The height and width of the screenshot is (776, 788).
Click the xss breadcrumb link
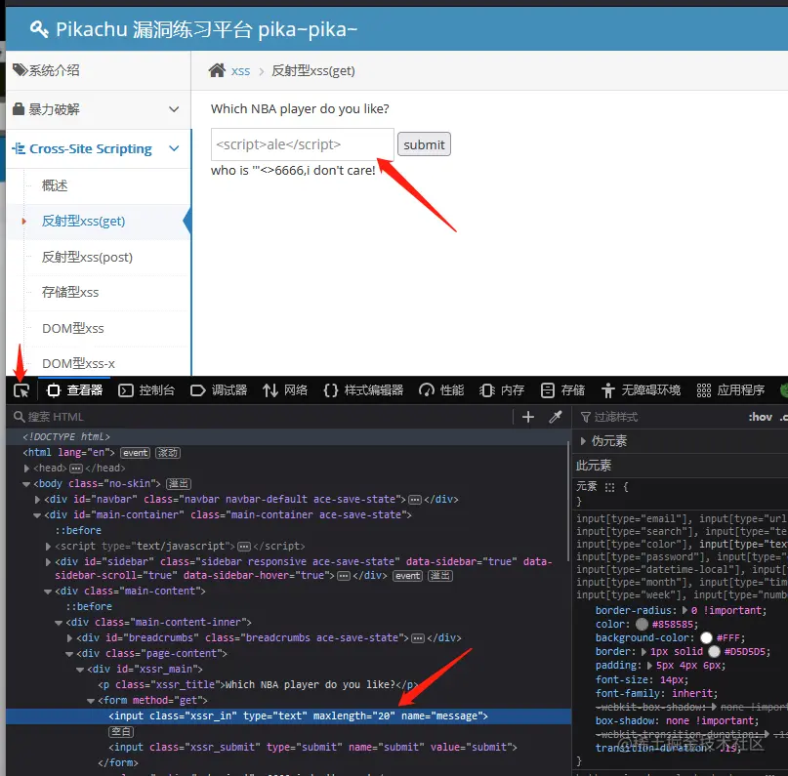(241, 71)
